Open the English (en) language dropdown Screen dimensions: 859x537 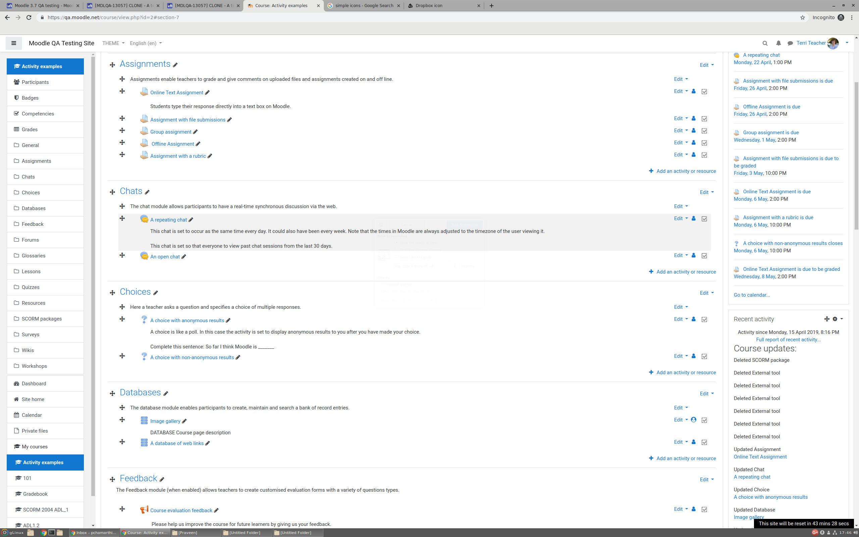click(x=146, y=43)
